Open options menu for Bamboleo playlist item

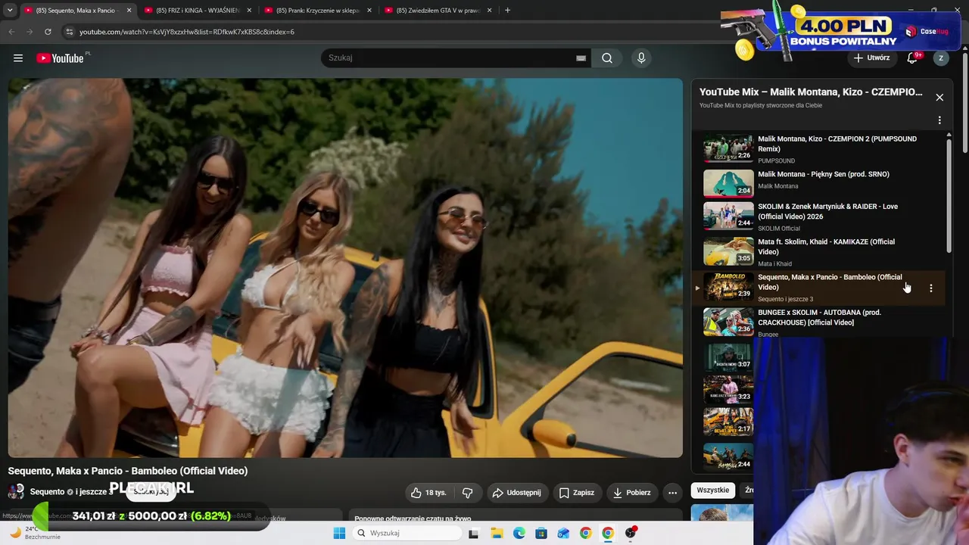click(931, 288)
